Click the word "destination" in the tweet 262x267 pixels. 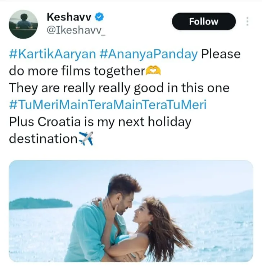tap(43, 139)
